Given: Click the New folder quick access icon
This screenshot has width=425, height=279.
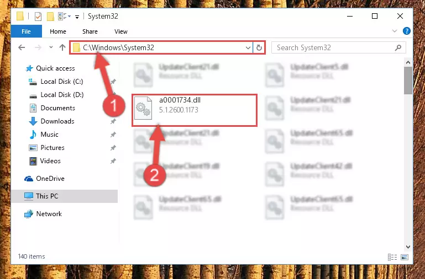Looking at the screenshot, I should [x=50, y=17].
